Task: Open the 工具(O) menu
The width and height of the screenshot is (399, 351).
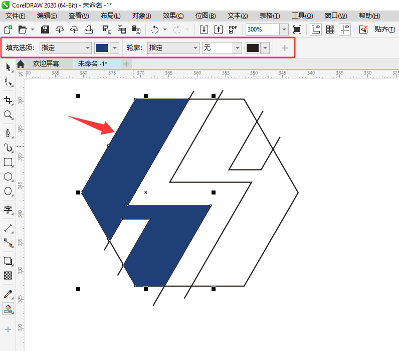Action: click(302, 15)
